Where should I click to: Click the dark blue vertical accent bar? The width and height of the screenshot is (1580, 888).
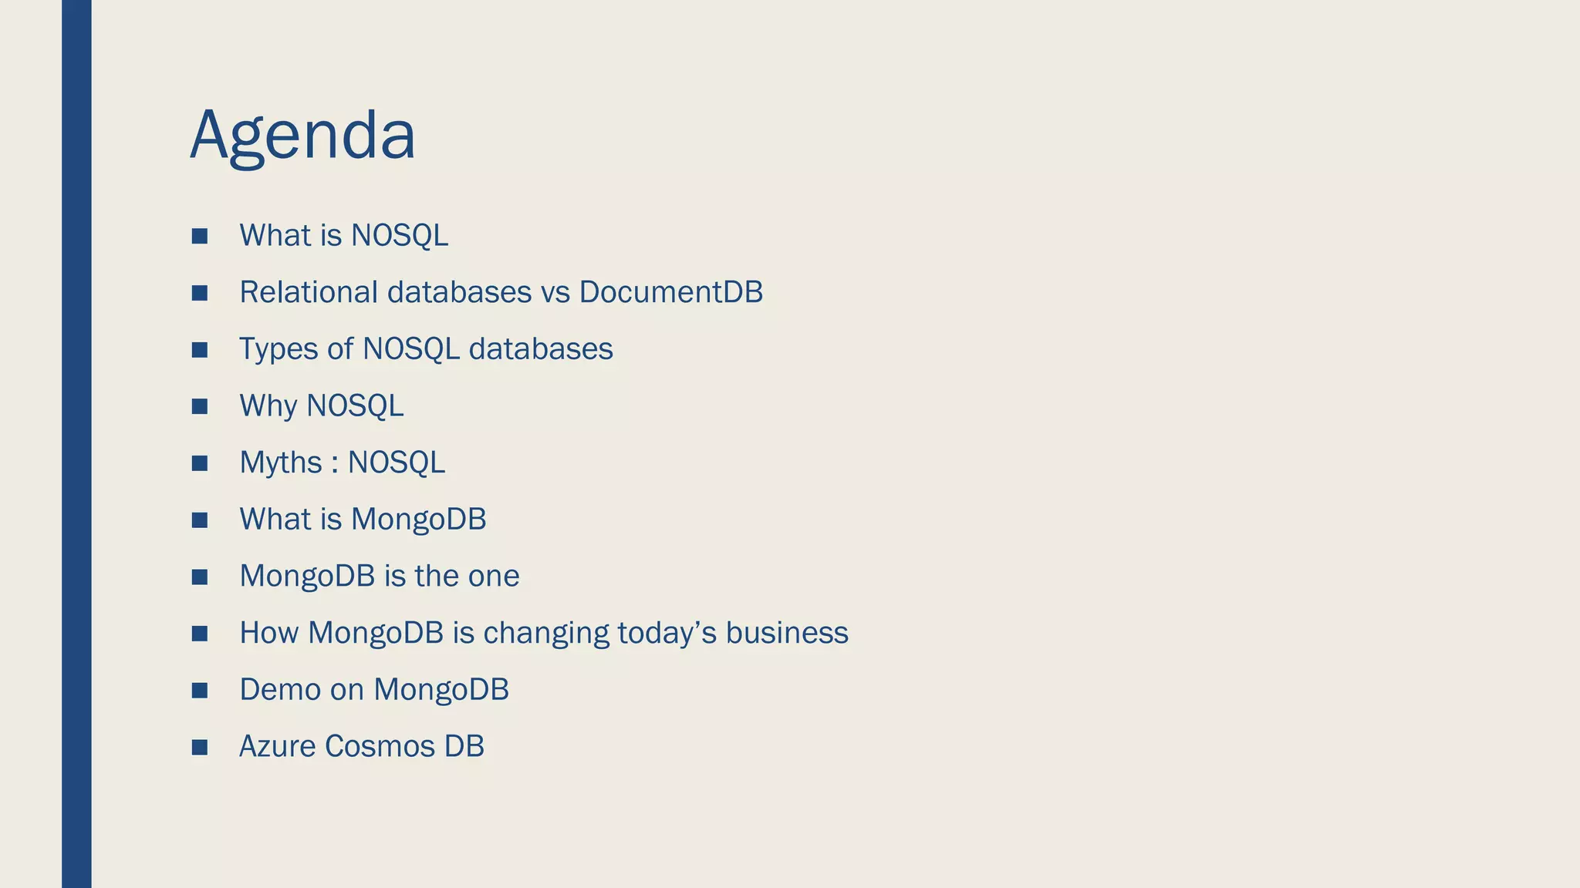(x=76, y=444)
